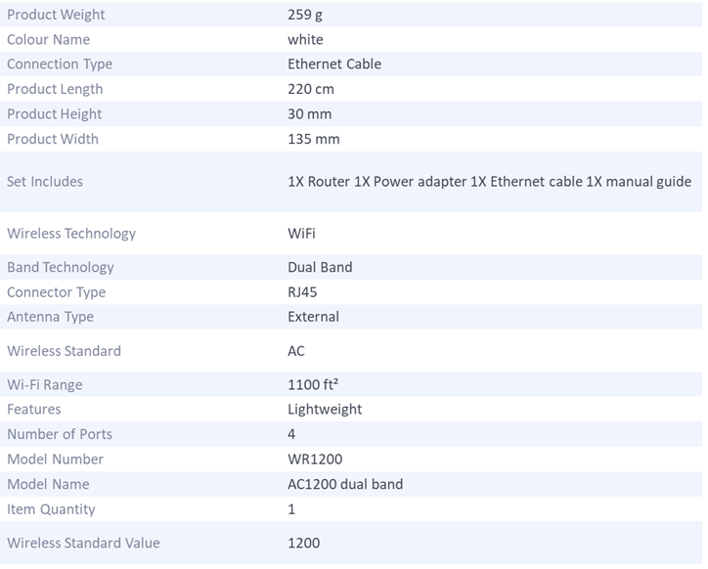The height and width of the screenshot is (569, 708).
Task: Click the Set Includes label
Action: 45,181
